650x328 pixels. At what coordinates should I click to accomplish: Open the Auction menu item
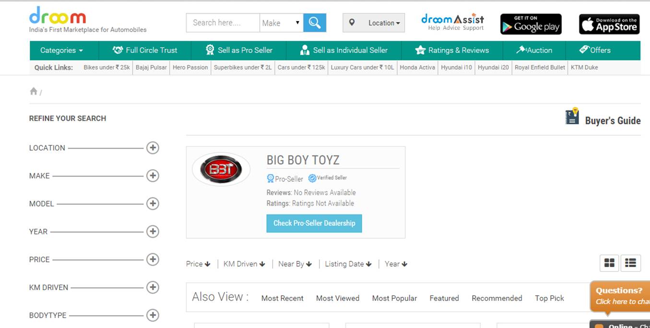pos(534,50)
